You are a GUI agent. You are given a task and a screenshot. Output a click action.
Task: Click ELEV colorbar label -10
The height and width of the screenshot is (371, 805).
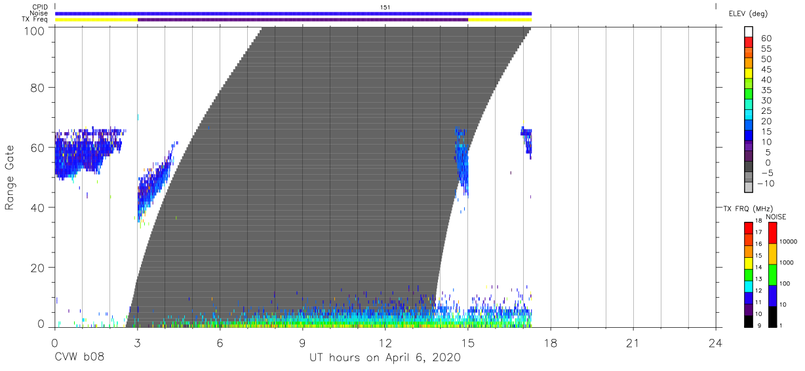pos(766,183)
